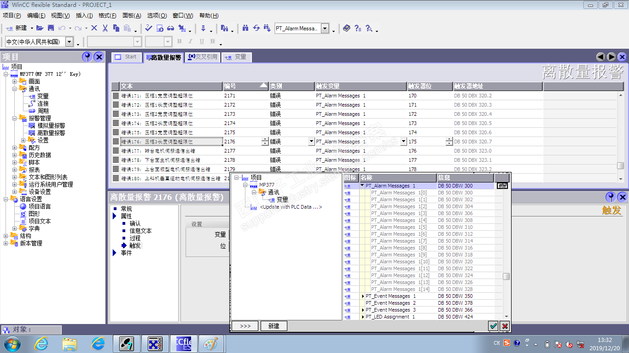This screenshot has width=629, height=353.
Task: Click the glasses icon in the toolbar
Action: tap(170, 28)
